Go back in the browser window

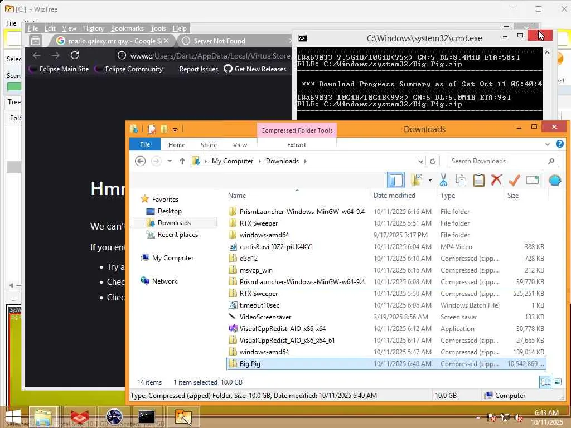[37, 55]
